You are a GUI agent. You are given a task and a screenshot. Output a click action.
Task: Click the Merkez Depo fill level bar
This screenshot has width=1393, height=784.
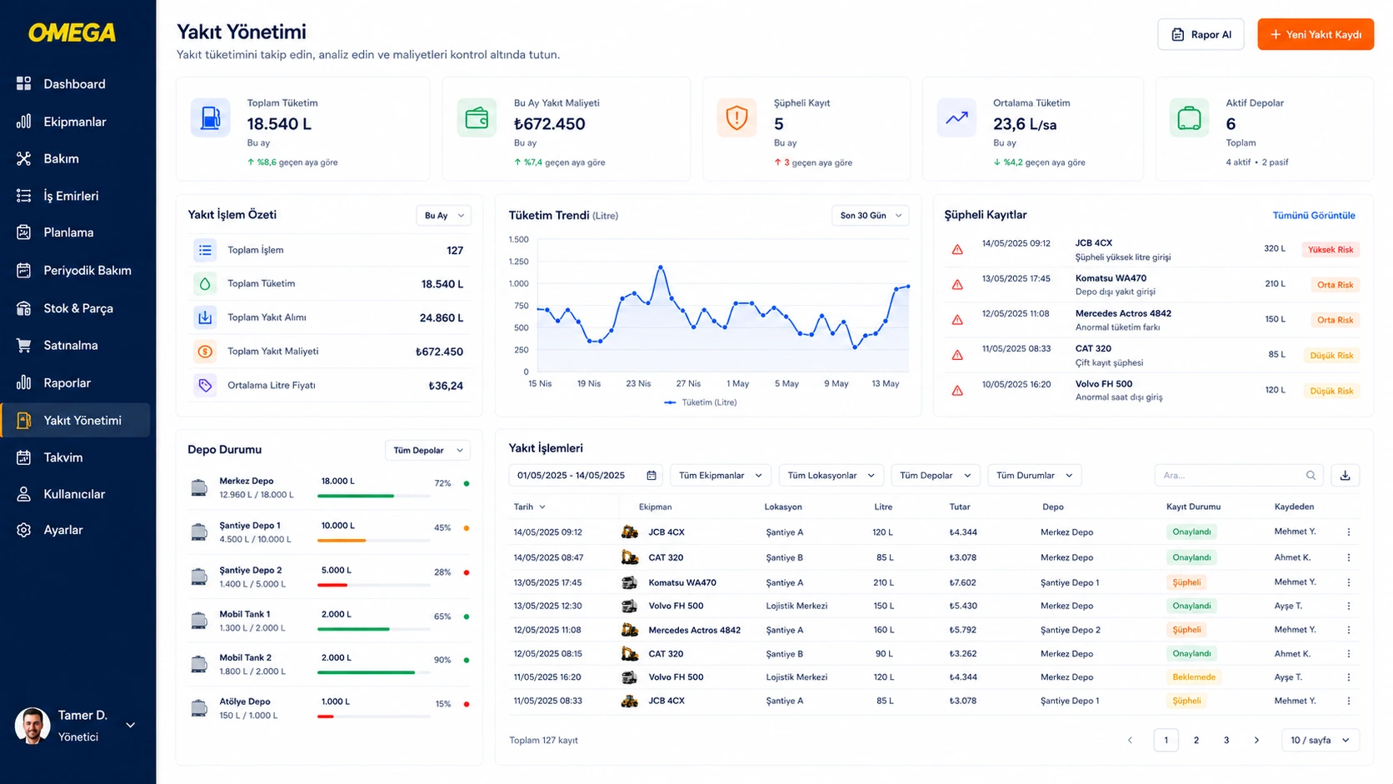tap(374, 496)
